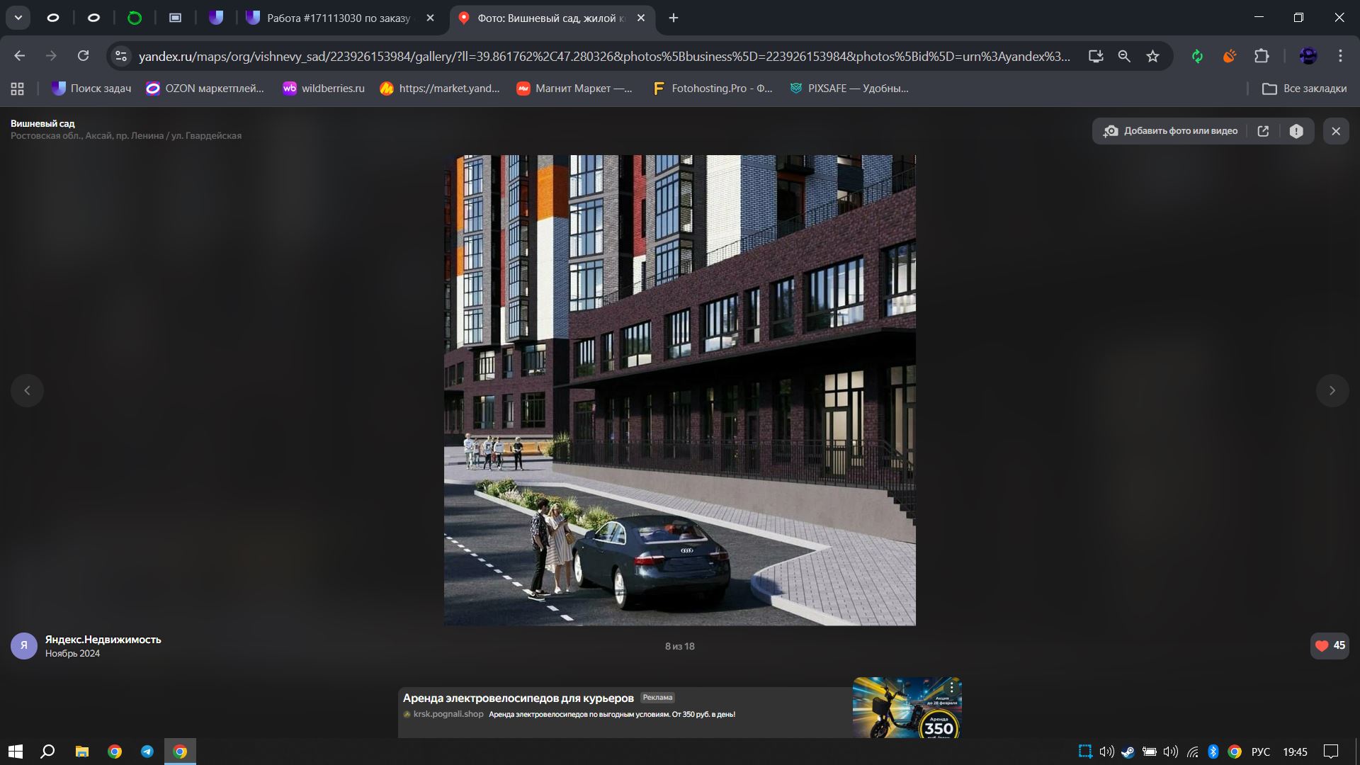Bookmark page with star icon
The image size is (1360, 765).
[x=1153, y=56]
